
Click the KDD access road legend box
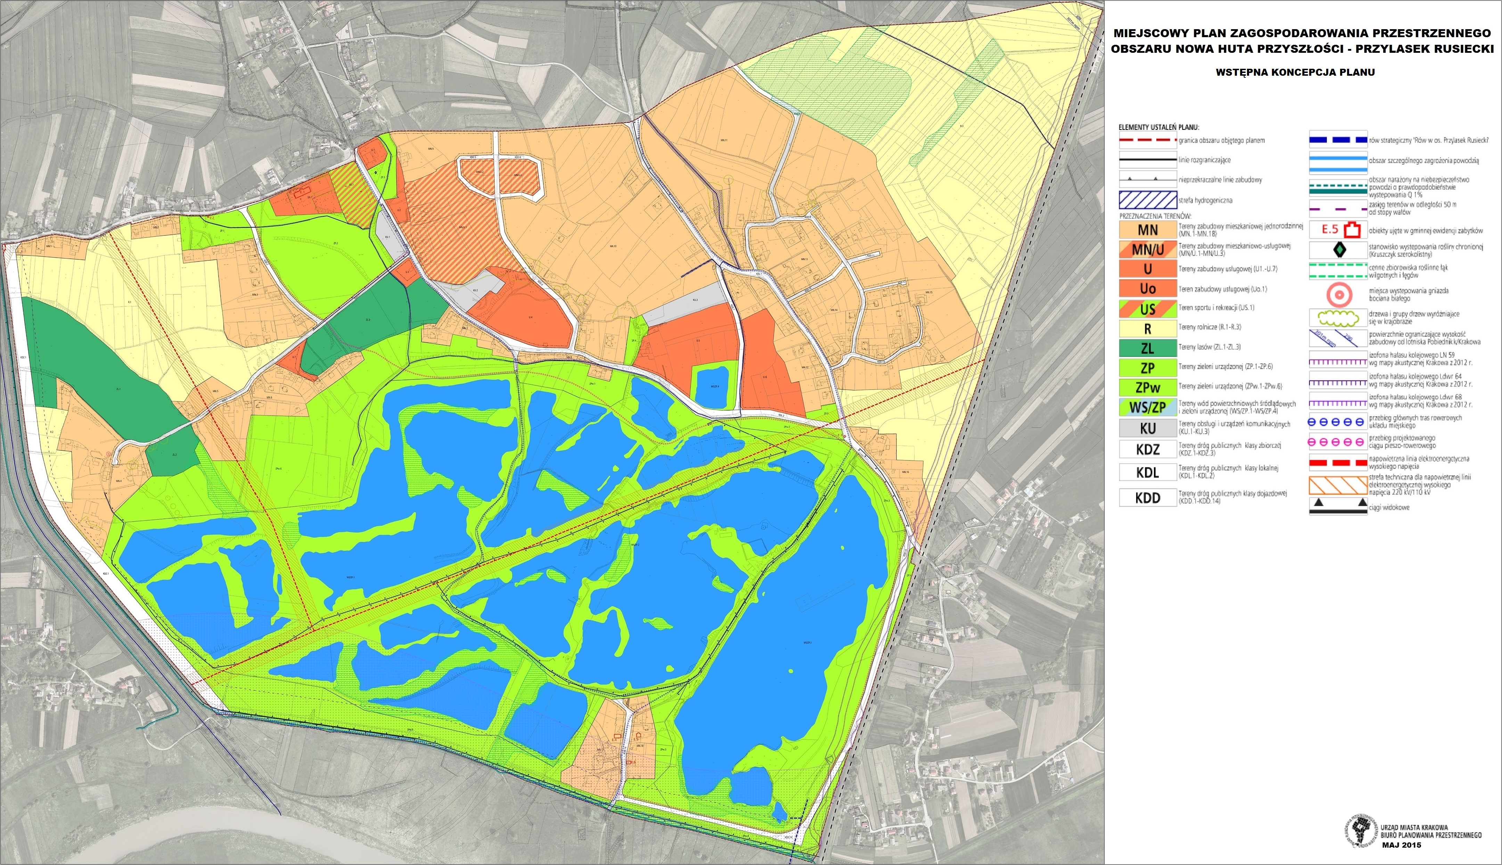(1148, 498)
